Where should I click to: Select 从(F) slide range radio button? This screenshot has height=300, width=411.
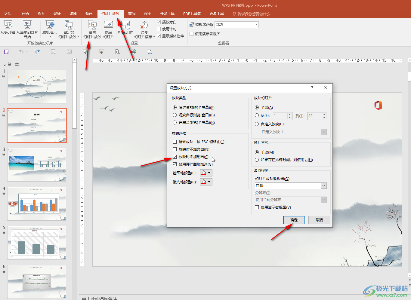[x=257, y=115]
